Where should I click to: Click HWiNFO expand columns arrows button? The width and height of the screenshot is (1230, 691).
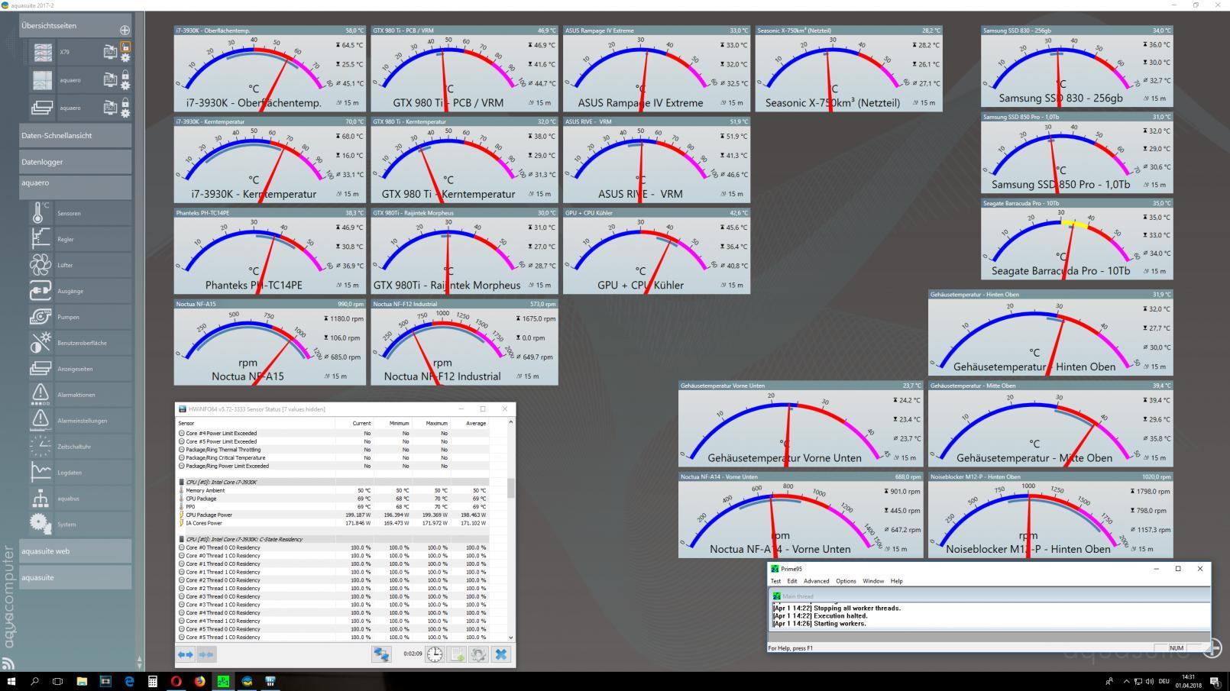point(186,654)
